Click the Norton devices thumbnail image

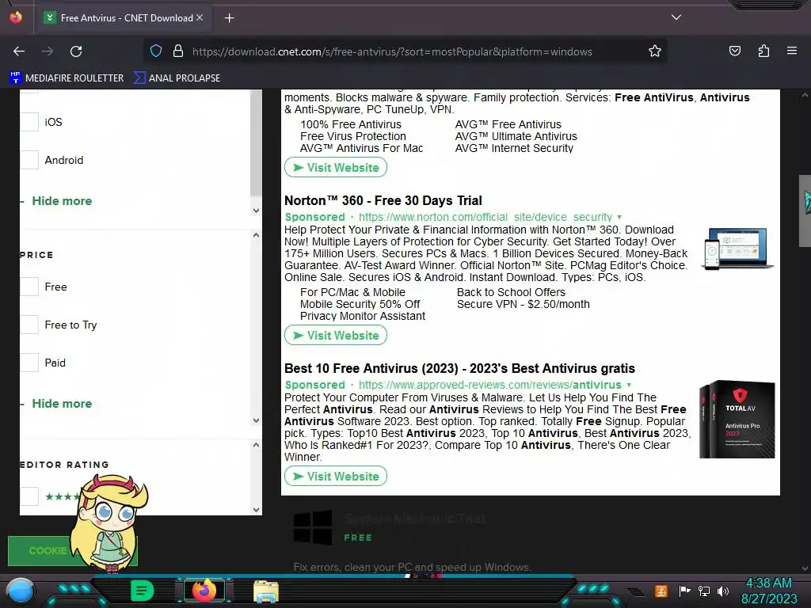pyautogui.click(x=737, y=249)
